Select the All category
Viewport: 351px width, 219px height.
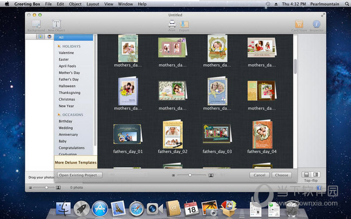pyautogui.click(x=74, y=38)
